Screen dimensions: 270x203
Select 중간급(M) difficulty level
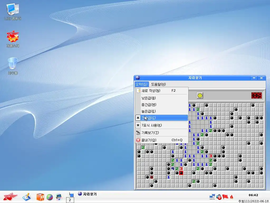162,105
